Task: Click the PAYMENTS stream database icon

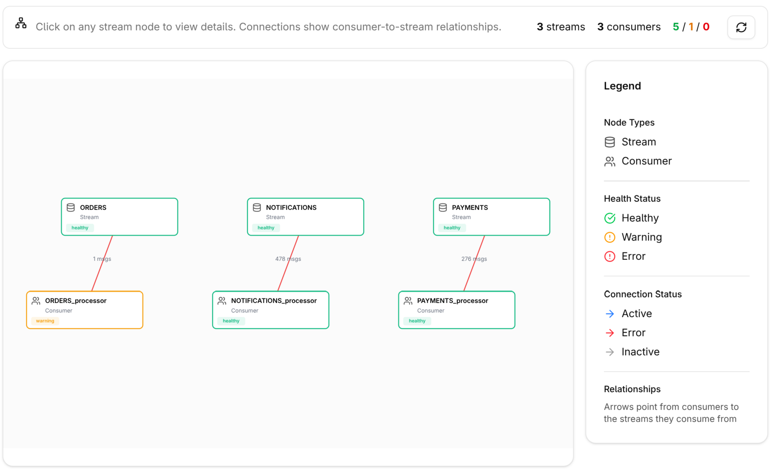Action: coord(442,207)
